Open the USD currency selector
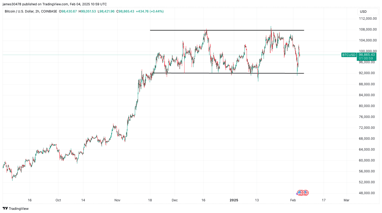382x213 pixels. coord(368,11)
